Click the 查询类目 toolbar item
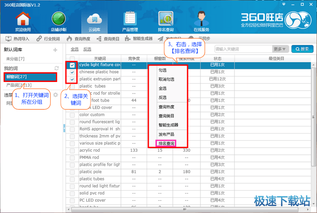 coord(108,38)
